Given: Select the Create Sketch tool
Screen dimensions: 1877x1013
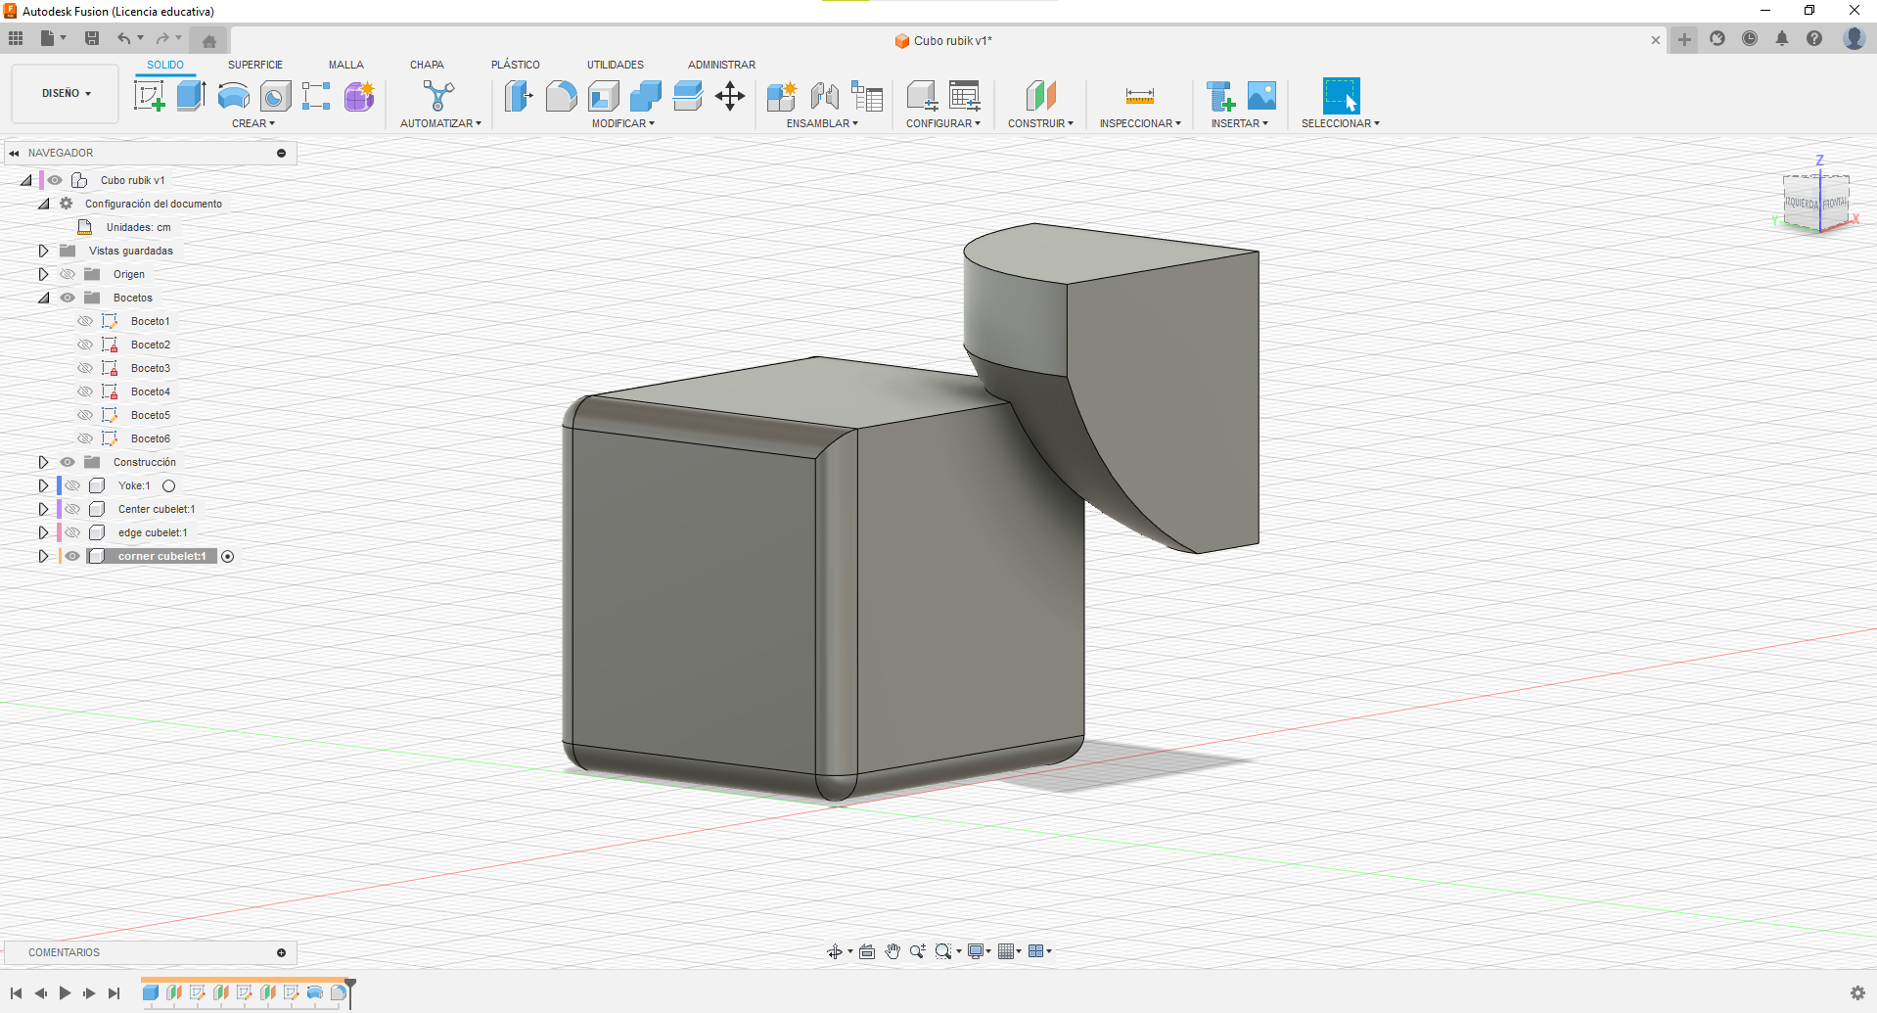Looking at the screenshot, I should 149,96.
